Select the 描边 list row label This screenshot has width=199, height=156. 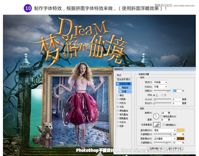click(x=122, y=95)
